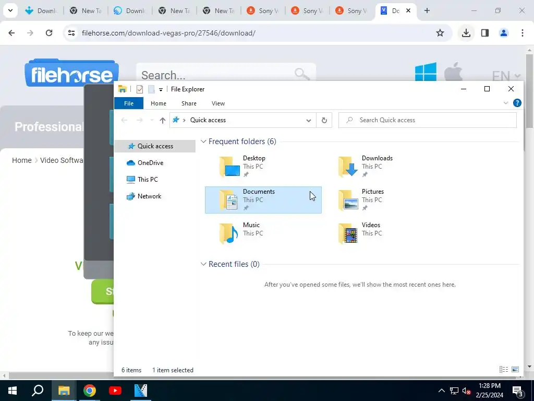Open the Videos folder icon
Viewport: 534px width, 401px height.
coord(348,233)
